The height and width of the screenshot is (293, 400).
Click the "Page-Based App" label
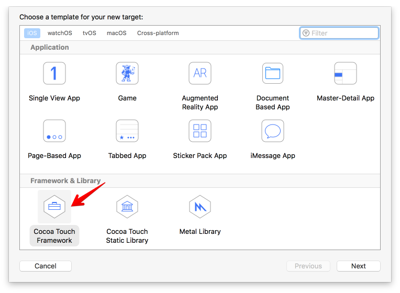tap(54, 156)
